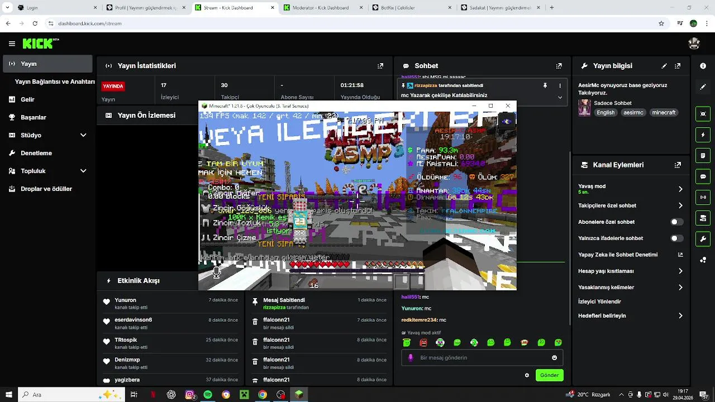Click chat username redkitemre234
Viewport: 715px width, 402px height.
tap(419, 320)
